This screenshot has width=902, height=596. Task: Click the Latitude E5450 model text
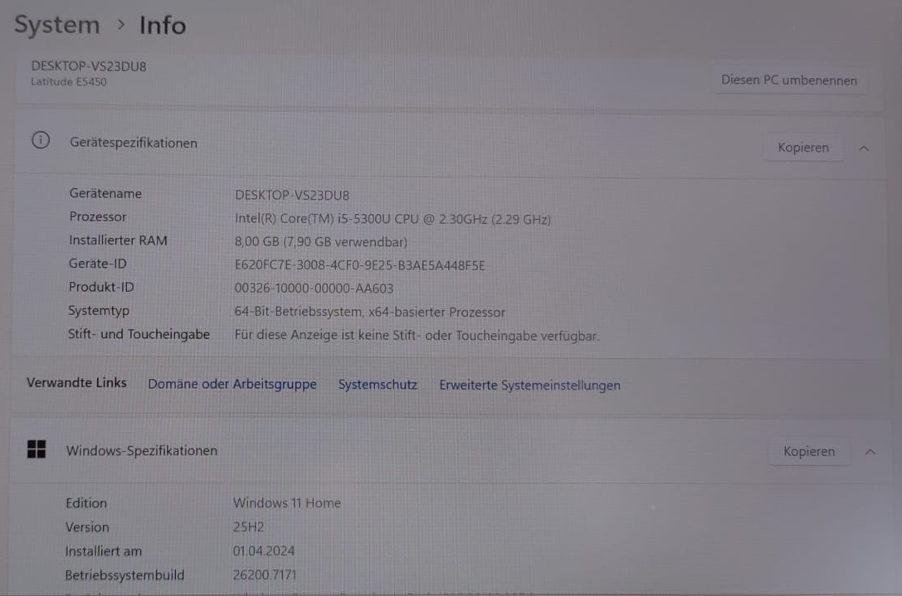pyautogui.click(x=68, y=82)
